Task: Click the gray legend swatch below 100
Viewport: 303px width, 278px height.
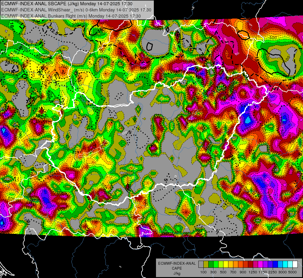Action: click(201, 264)
